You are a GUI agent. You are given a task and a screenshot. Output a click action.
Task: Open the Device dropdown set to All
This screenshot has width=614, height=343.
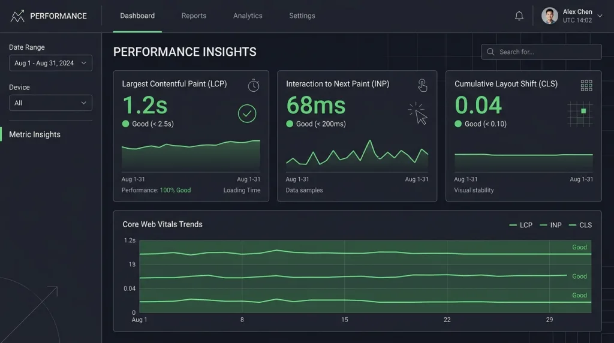50,103
